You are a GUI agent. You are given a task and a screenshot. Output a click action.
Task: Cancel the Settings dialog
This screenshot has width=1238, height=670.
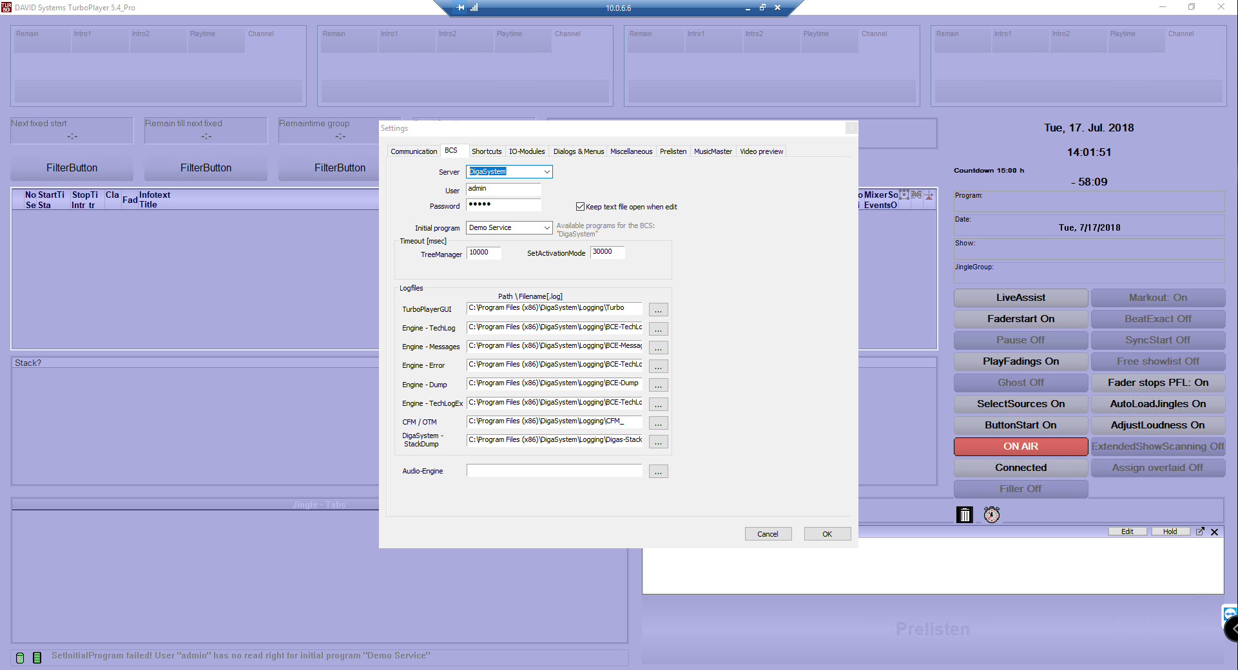[768, 534]
